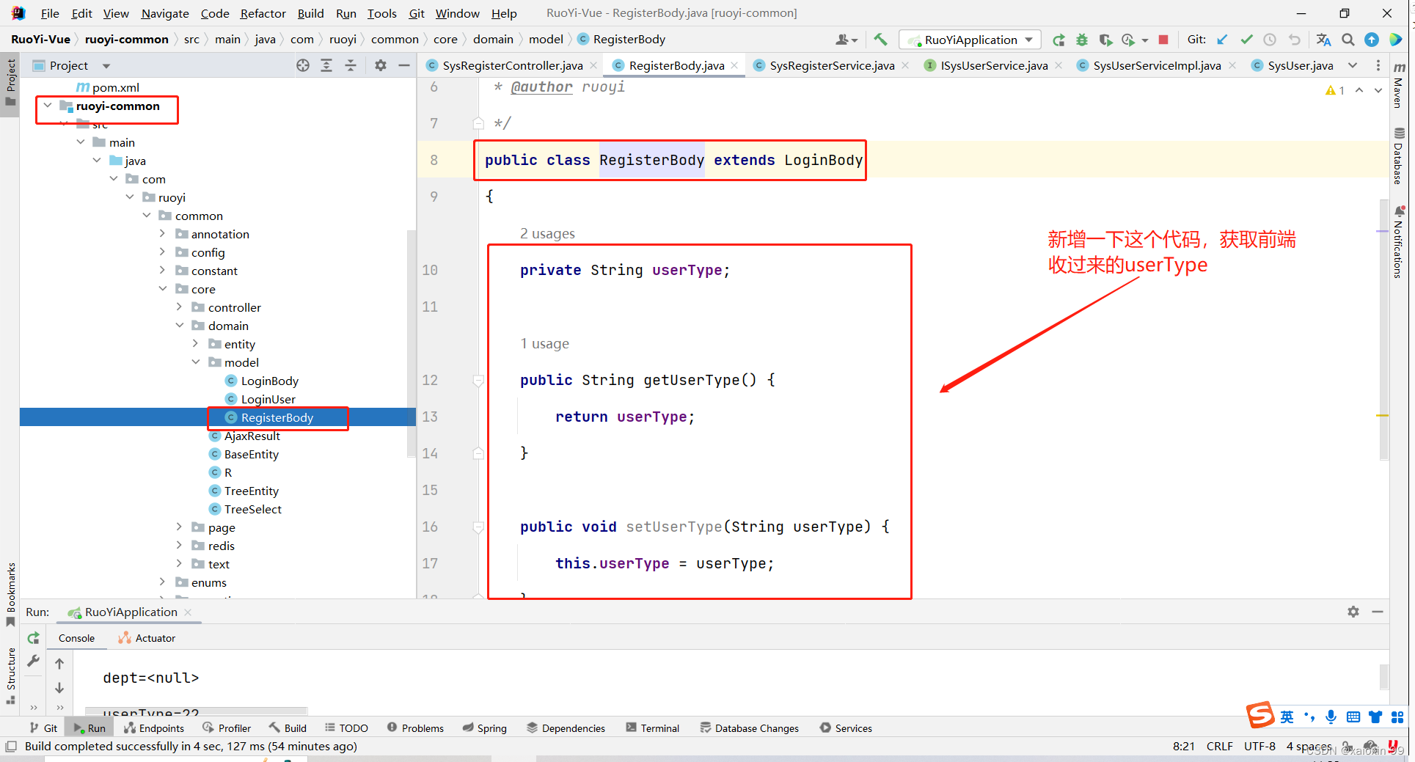The height and width of the screenshot is (762, 1415).
Task: Open the Project view mode dropdown
Action: click(x=106, y=66)
